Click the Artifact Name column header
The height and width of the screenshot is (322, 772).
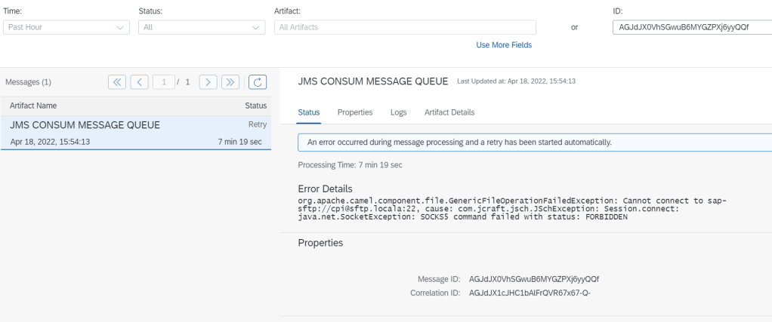click(33, 106)
